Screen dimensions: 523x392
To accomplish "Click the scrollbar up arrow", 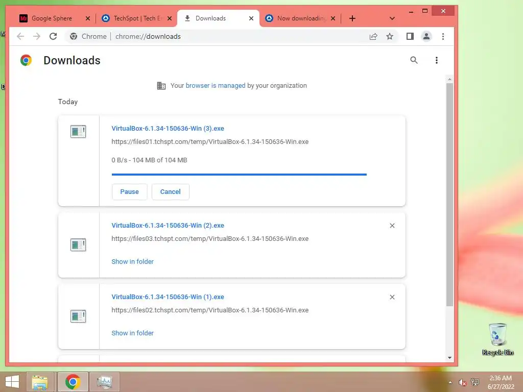I will pyautogui.click(x=449, y=79).
